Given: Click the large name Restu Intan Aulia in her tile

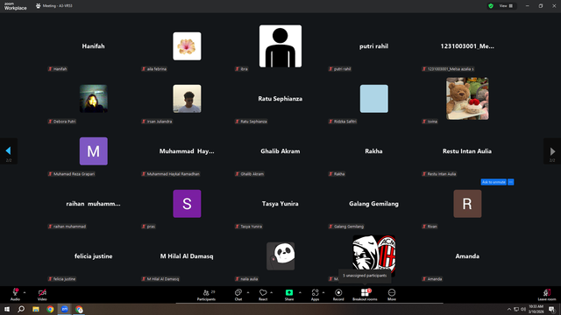Looking at the screenshot, I should [467, 151].
